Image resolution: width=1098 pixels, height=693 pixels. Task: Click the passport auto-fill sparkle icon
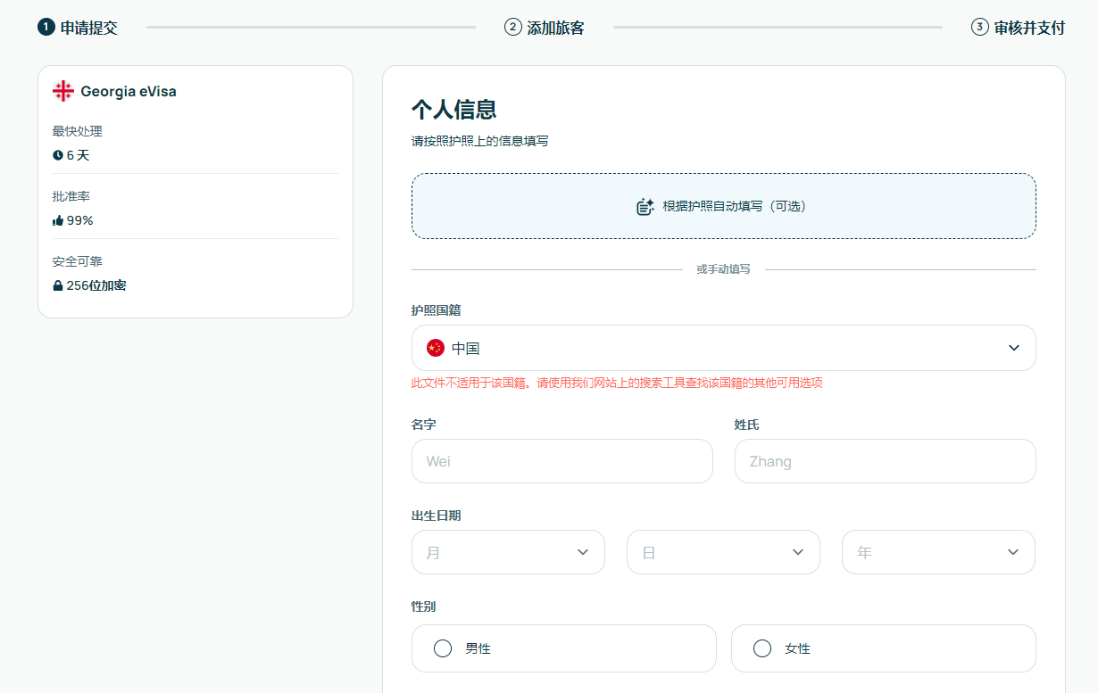click(645, 206)
